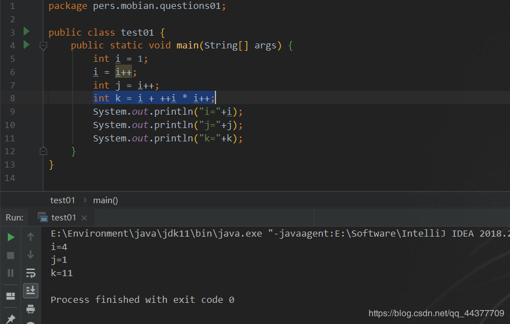The height and width of the screenshot is (324, 510).
Task: Click the blog.csdn.net watermark URL
Action: coord(437,313)
